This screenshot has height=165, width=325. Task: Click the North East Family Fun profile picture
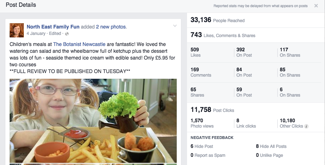(x=16, y=30)
